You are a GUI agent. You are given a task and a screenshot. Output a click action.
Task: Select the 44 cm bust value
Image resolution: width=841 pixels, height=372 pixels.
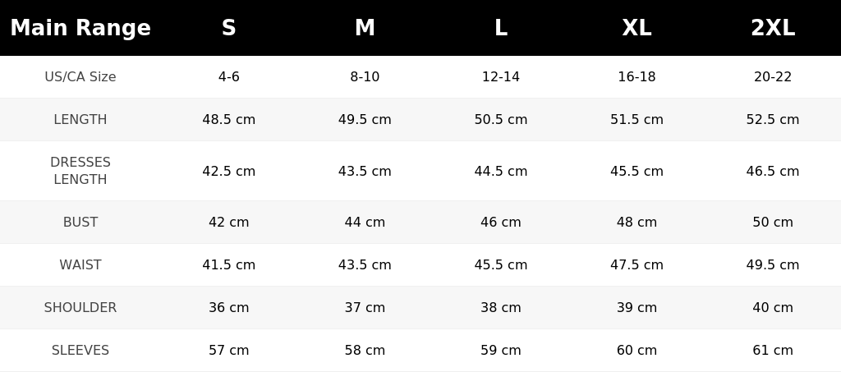click(x=365, y=222)
